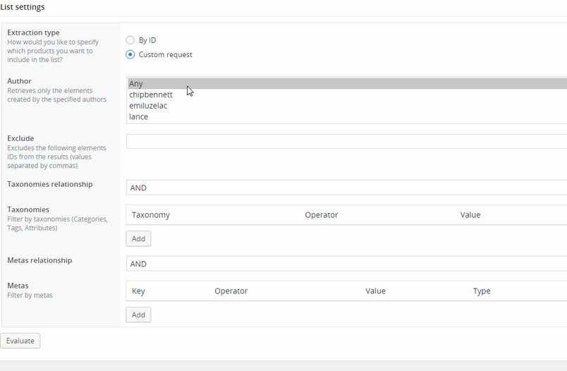Select the Custom request radio option
The image size is (567, 371).
click(x=130, y=54)
